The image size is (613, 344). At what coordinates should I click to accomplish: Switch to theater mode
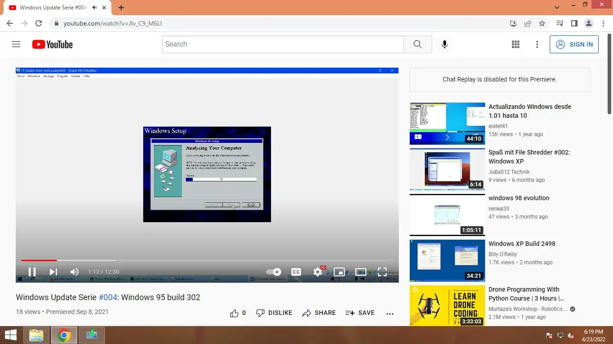(x=361, y=272)
